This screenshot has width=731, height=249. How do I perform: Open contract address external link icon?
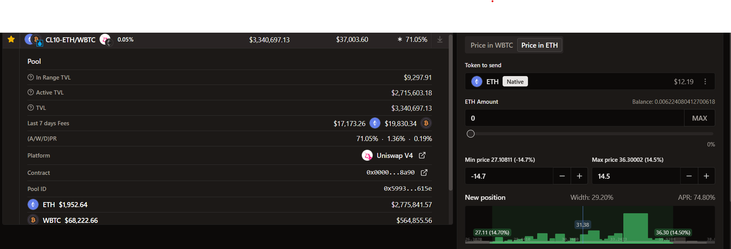click(424, 173)
